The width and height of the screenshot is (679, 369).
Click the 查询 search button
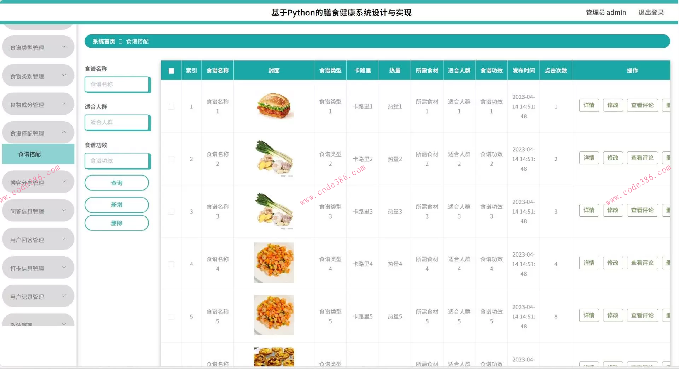coord(117,183)
